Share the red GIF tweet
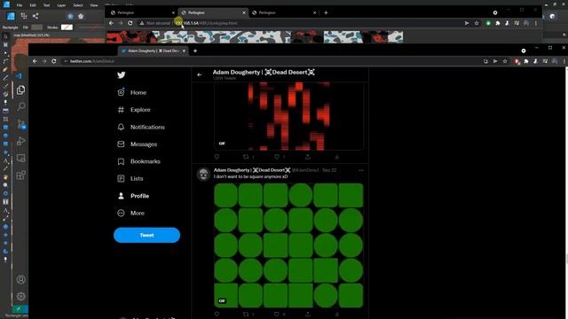The image size is (568, 319). tap(308, 157)
